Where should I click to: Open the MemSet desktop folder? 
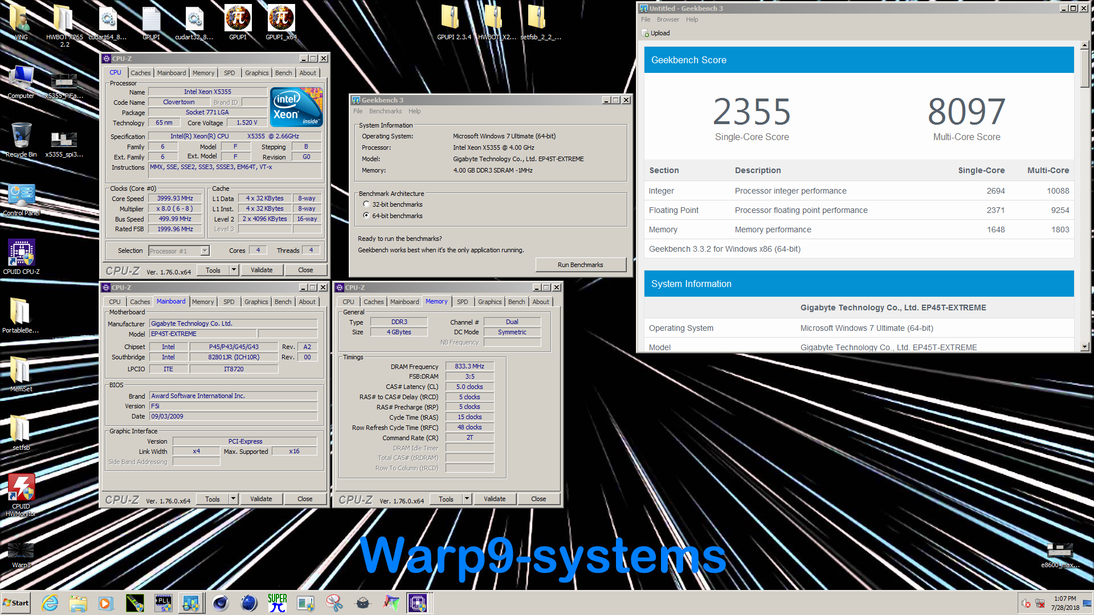[x=21, y=375]
